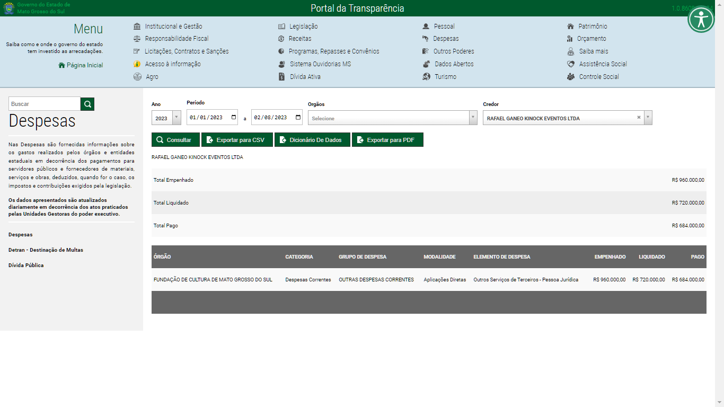Click the OUTRAS DESPESAS CORRENTES table cell

[x=376, y=280]
